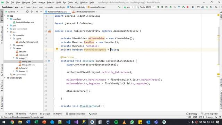Expand the drawable folder
222x125 pixels.
pos(11,35)
